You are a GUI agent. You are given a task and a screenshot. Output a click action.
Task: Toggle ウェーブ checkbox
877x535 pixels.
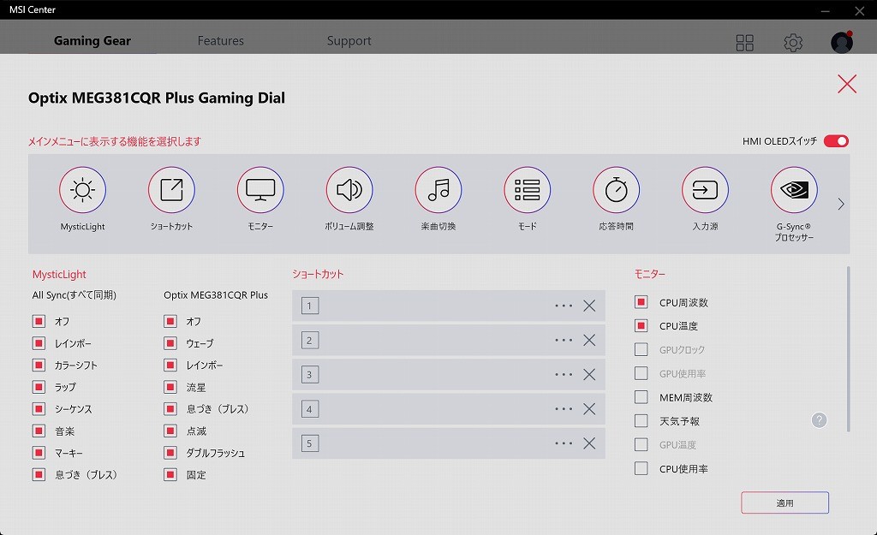(x=170, y=343)
